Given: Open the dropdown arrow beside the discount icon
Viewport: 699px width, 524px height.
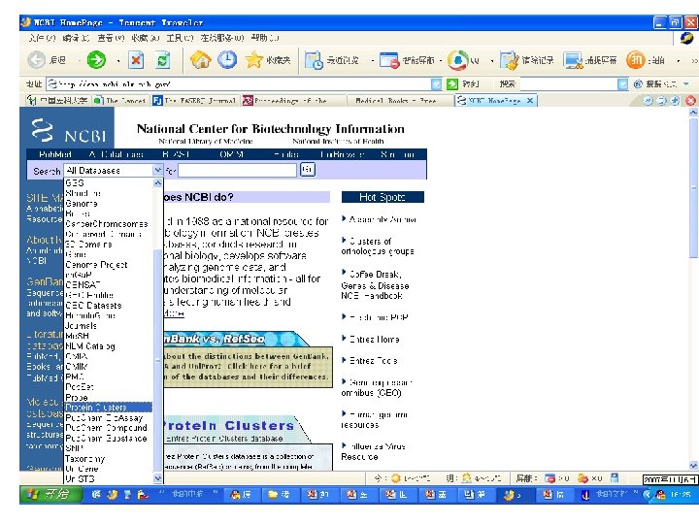Looking at the screenshot, I should tap(679, 60).
